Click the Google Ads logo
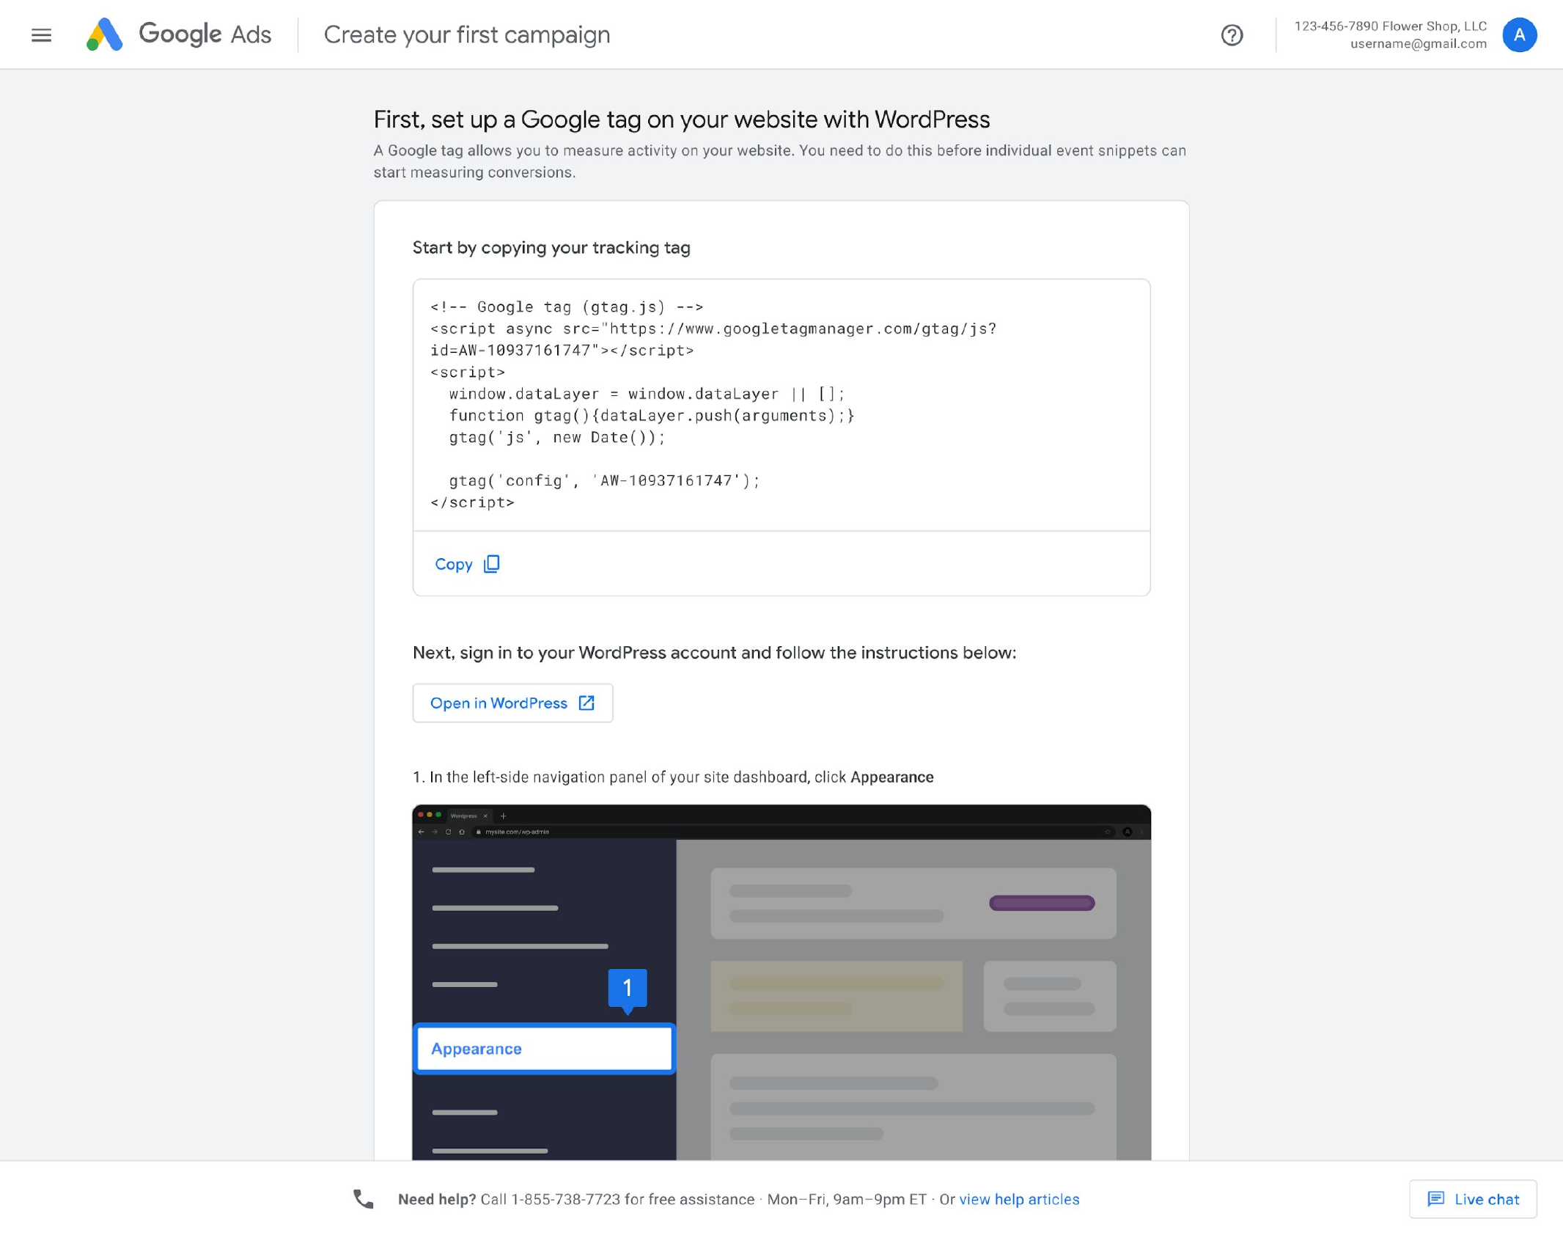 coord(179,34)
